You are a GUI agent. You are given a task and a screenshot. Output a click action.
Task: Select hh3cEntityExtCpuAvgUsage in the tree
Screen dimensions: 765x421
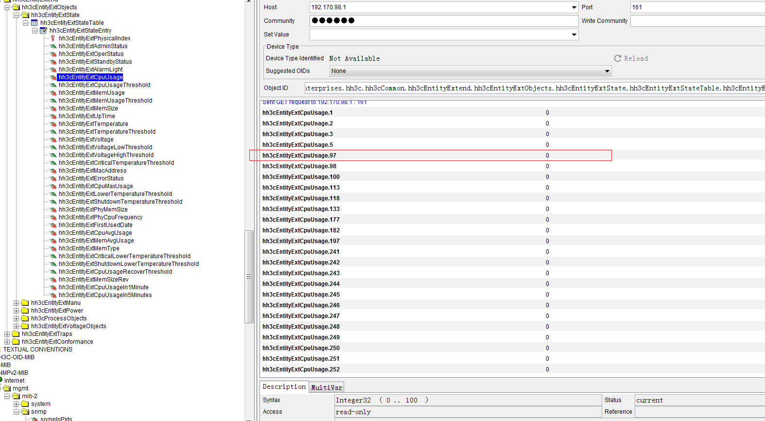[95, 233]
